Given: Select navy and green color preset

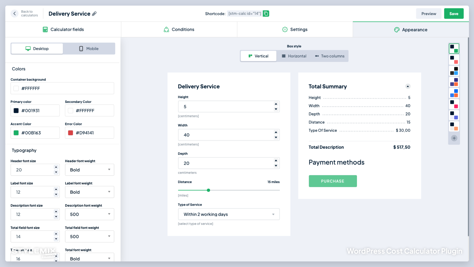Looking at the screenshot, I should click(454, 49).
